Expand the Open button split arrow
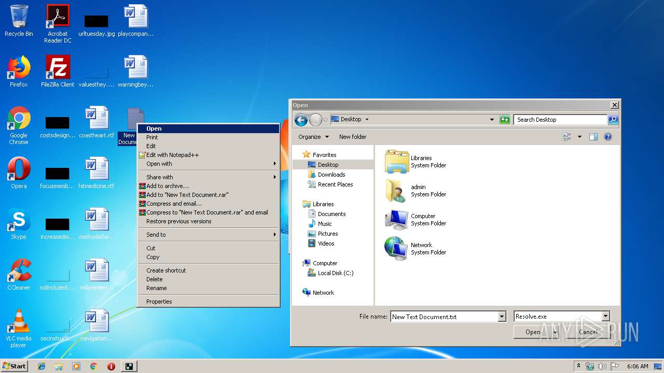The height and width of the screenshot is (373, 664). (555, 332)
